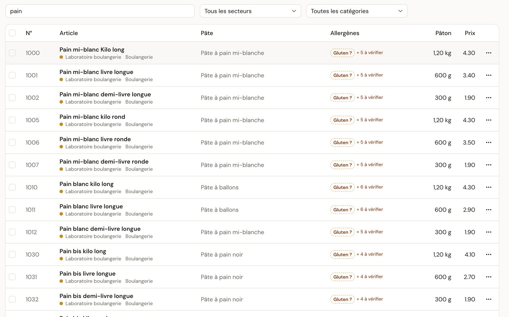This screenshot has height=317, width=509.
Task: Open more options for article 1032
Action: [489, 299]
